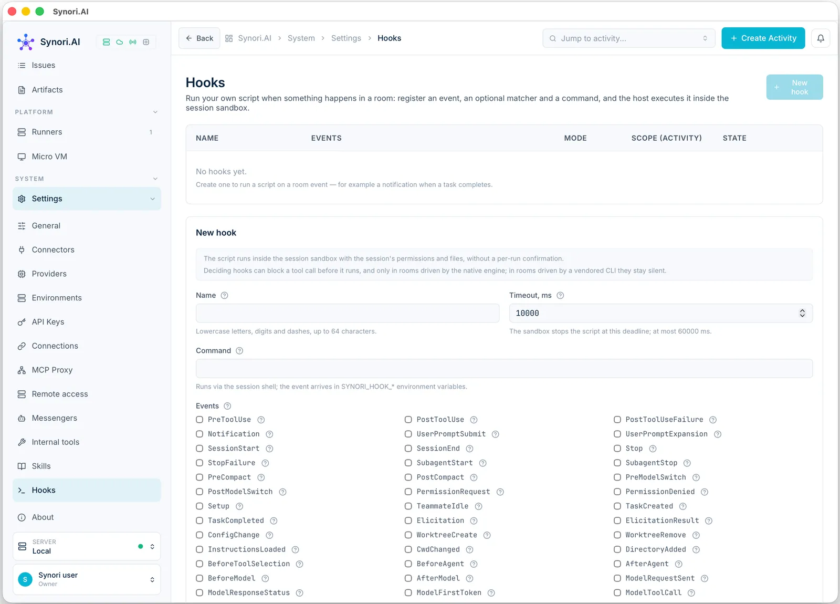Collapse the SYSTEM sidebar section
The height and width of the screenshot is (604, 840).
155,179
